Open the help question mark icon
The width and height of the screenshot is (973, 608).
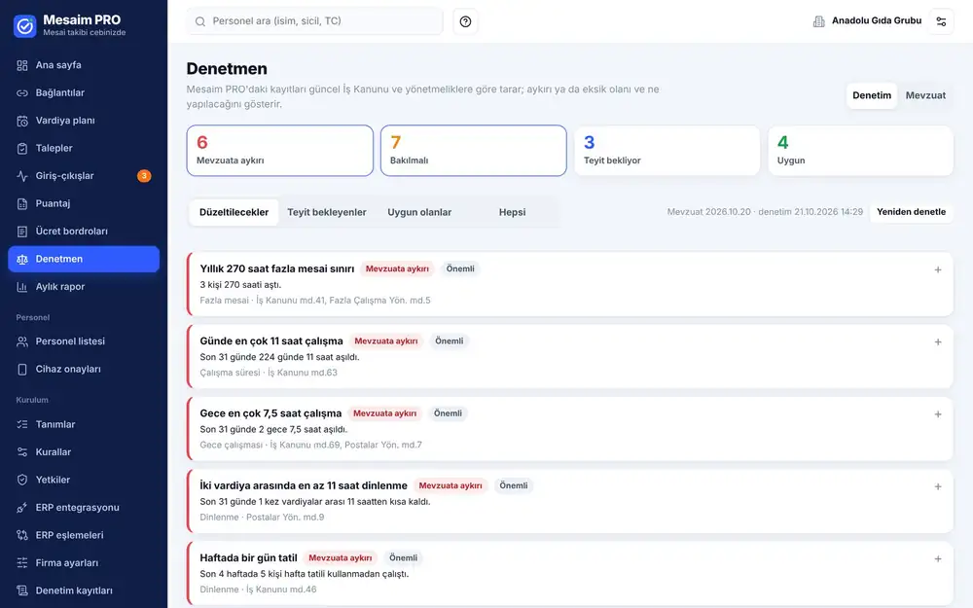pos(465,21)
